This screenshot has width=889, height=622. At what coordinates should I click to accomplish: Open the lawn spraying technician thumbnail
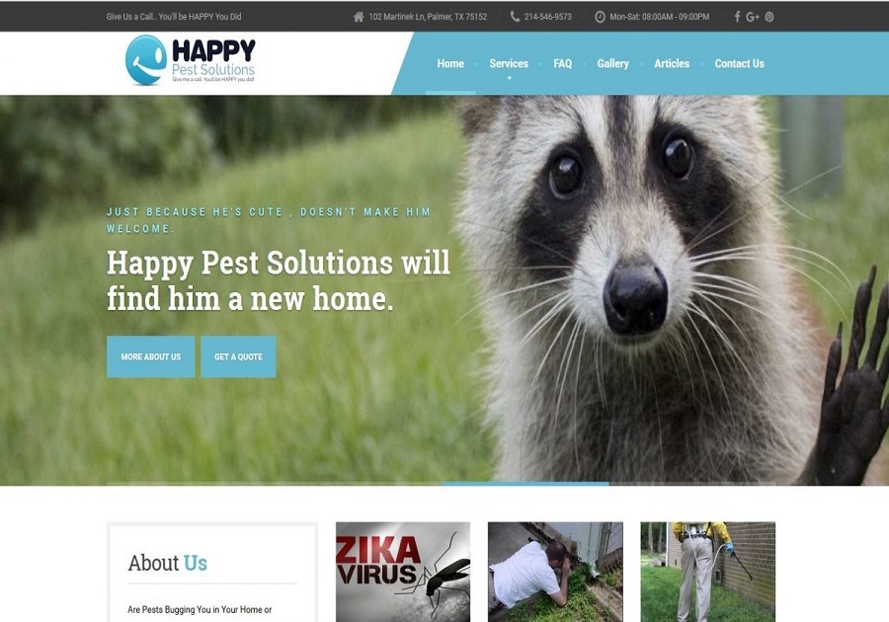[x=708, y=573]
